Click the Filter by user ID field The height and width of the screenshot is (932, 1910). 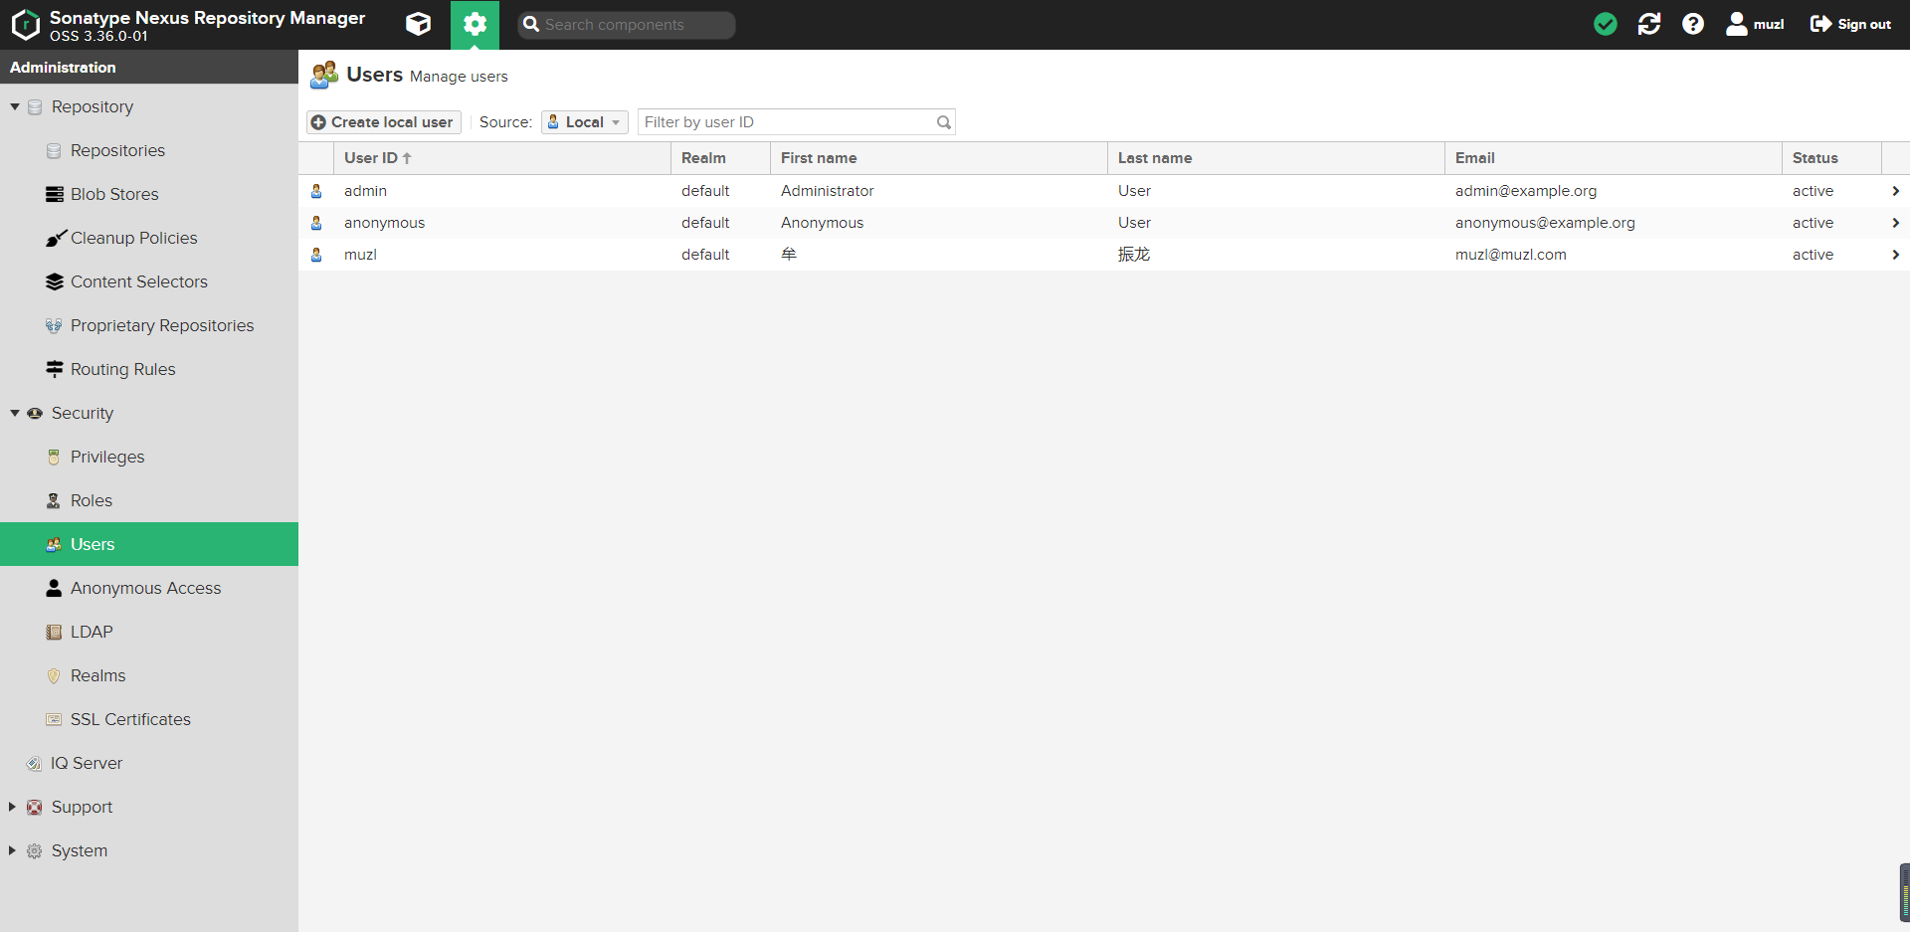(x=796, y=122)
